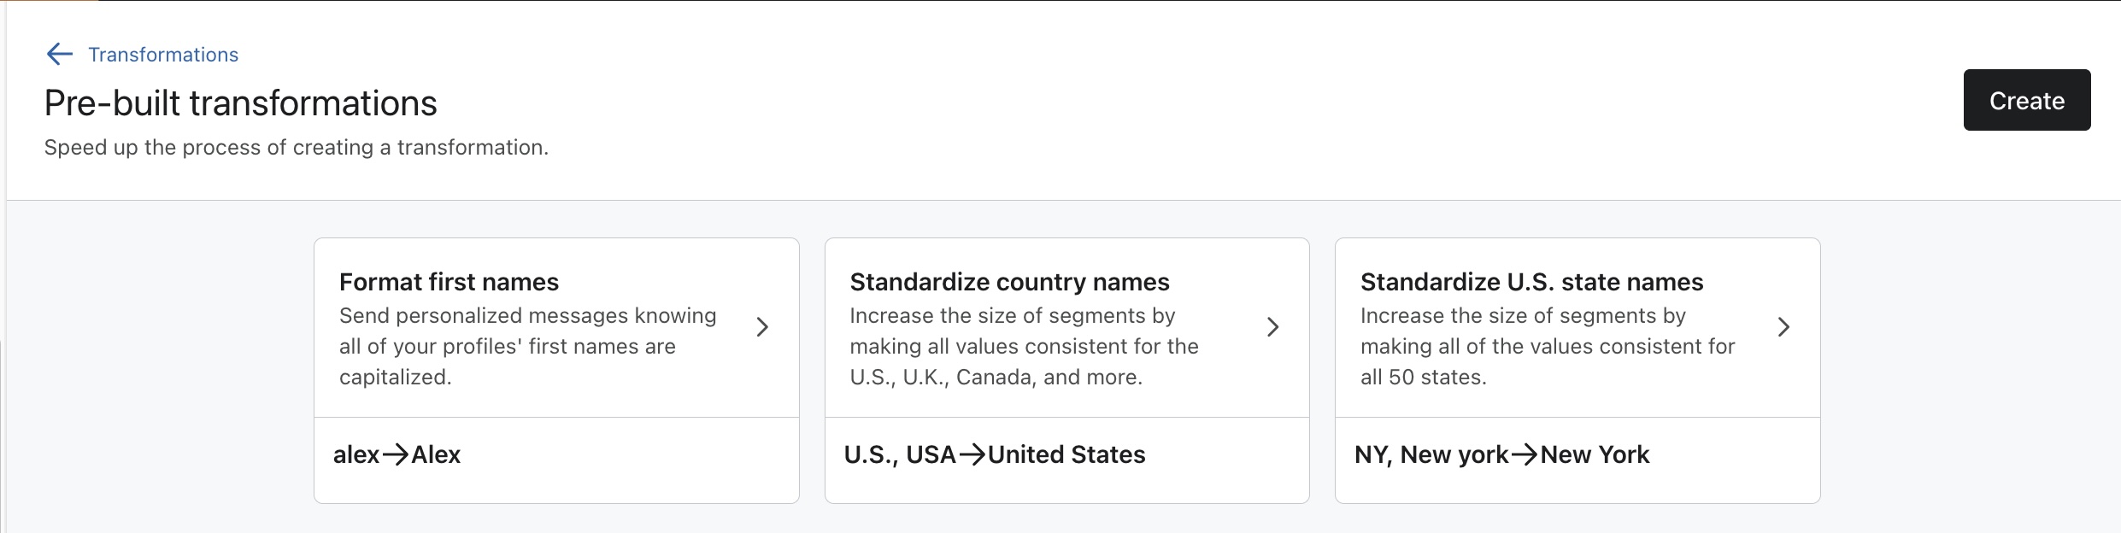Click the state names card description
This screenshot has width=2121, height=533.
(1547, 346)
